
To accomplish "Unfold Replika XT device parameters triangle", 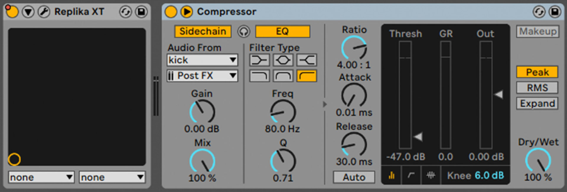I will coord(28,12).
